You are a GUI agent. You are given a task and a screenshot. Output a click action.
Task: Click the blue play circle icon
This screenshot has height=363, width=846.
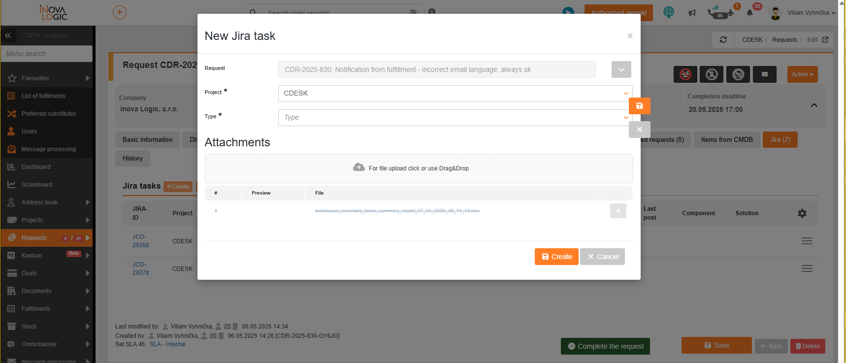click(568, 12)
